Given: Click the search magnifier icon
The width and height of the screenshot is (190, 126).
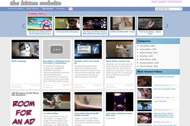Looking at the screenshot, I should 180,9.
